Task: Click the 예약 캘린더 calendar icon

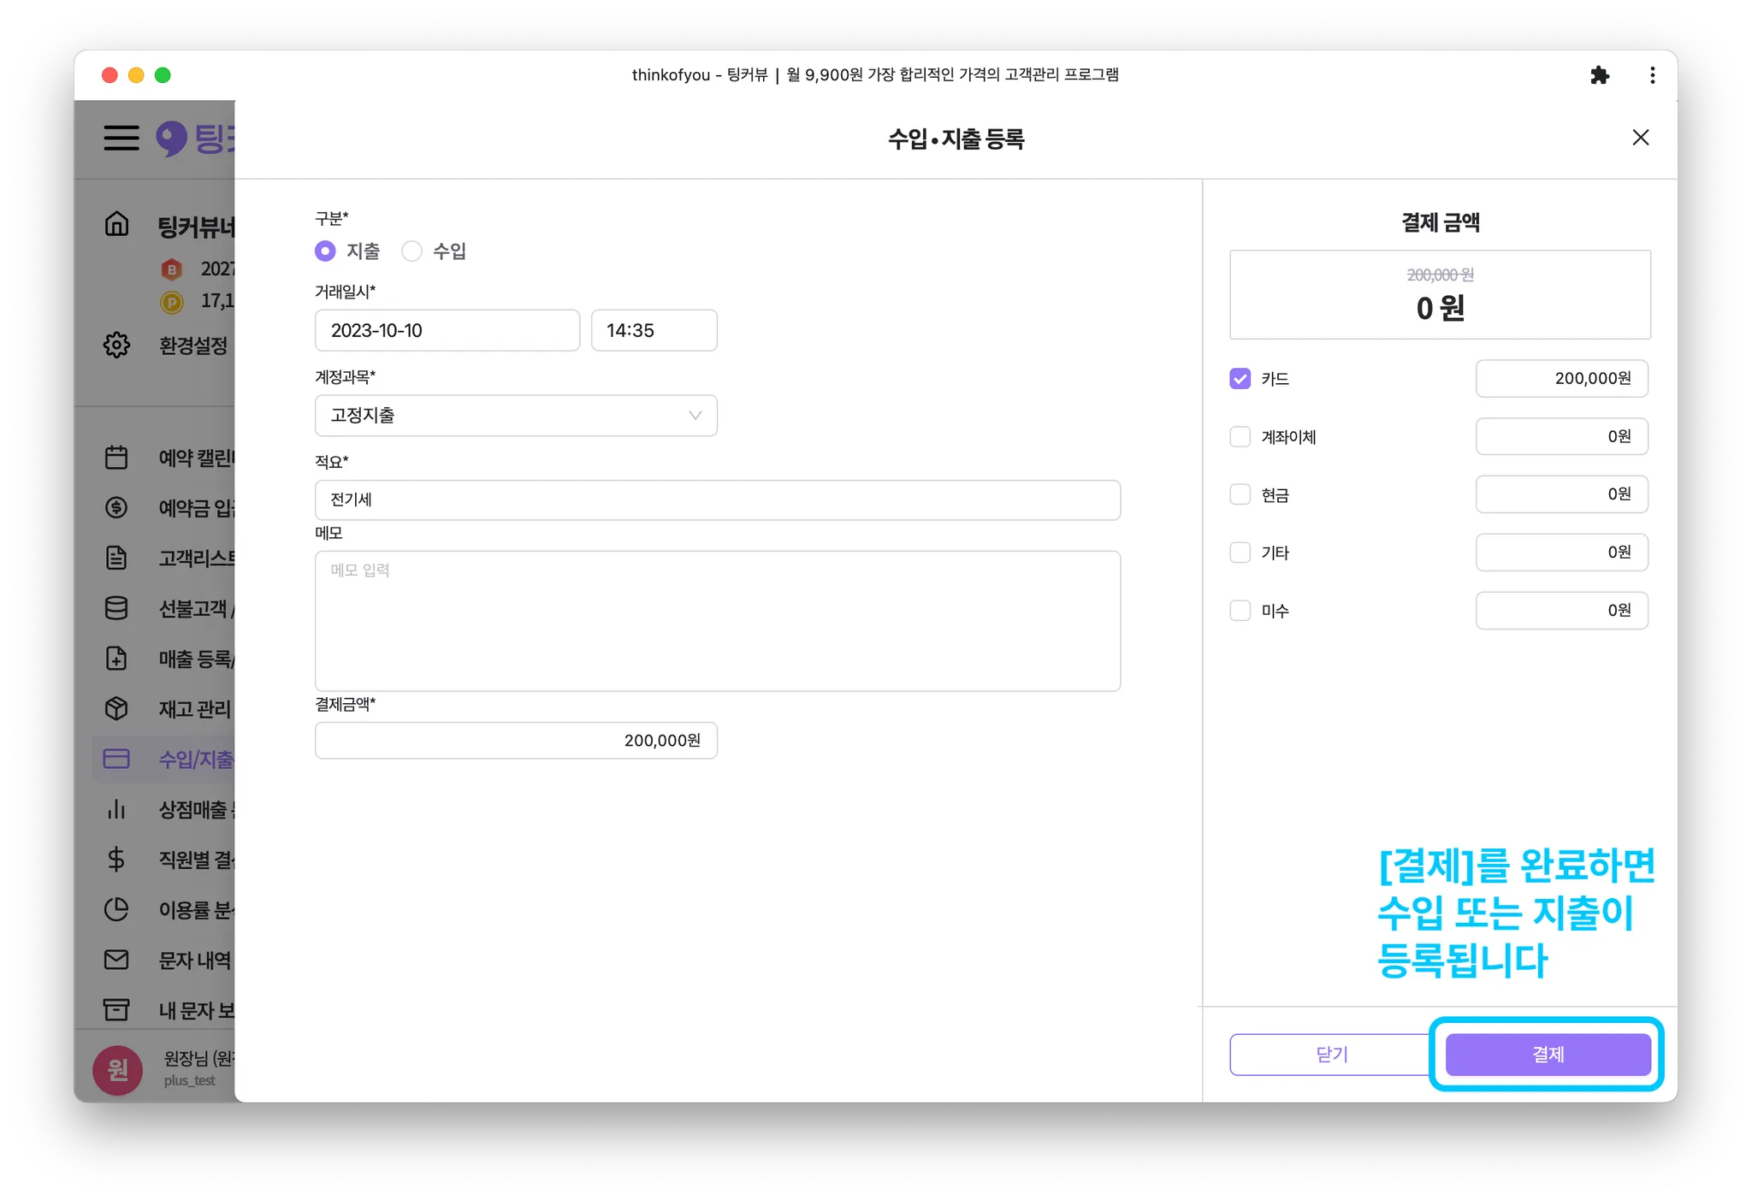Action: [117, 458]
